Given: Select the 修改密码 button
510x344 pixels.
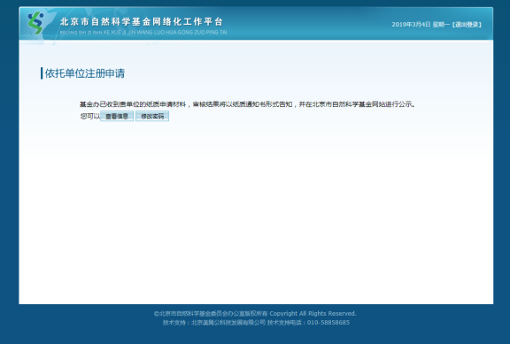Looking at the screenshot, I should 152,116.
